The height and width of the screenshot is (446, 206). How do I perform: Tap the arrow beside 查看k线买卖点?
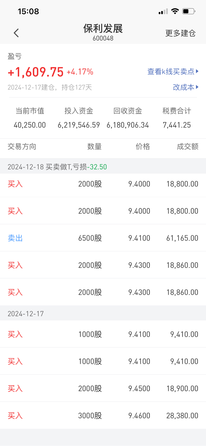[197, 71]
